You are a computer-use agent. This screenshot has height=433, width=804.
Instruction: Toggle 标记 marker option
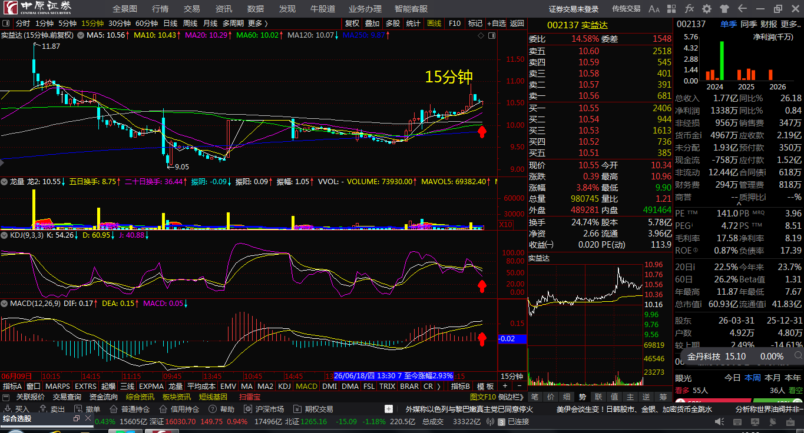click(x=475, y=24)
